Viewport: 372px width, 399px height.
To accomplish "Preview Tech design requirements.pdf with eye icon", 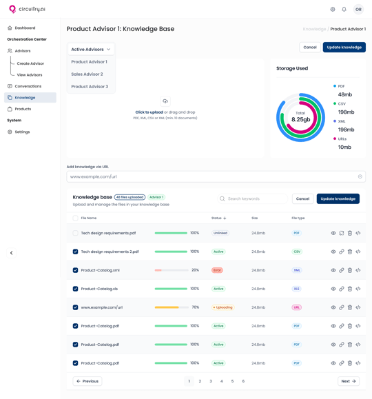I will (x=333, y=233).
